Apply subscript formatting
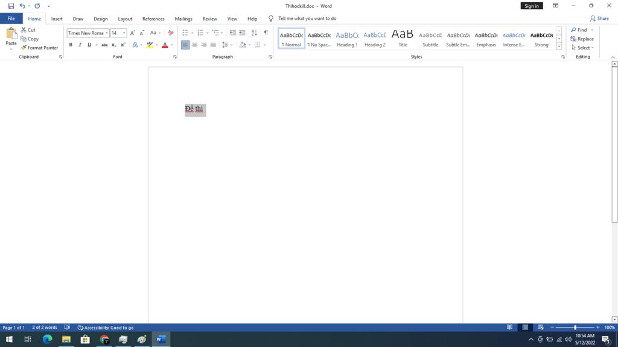Viewport: 618px width, 347px height. [x=113, y=45]
